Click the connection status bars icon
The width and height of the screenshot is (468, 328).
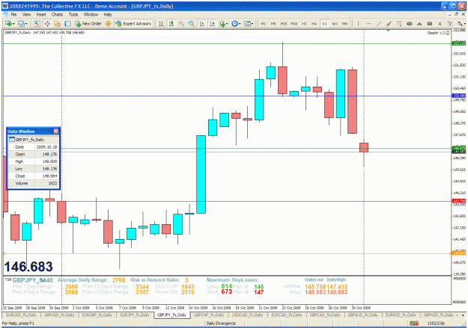(413, 324)
